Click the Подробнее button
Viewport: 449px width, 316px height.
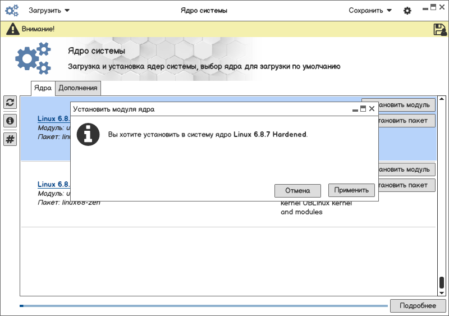418,306
